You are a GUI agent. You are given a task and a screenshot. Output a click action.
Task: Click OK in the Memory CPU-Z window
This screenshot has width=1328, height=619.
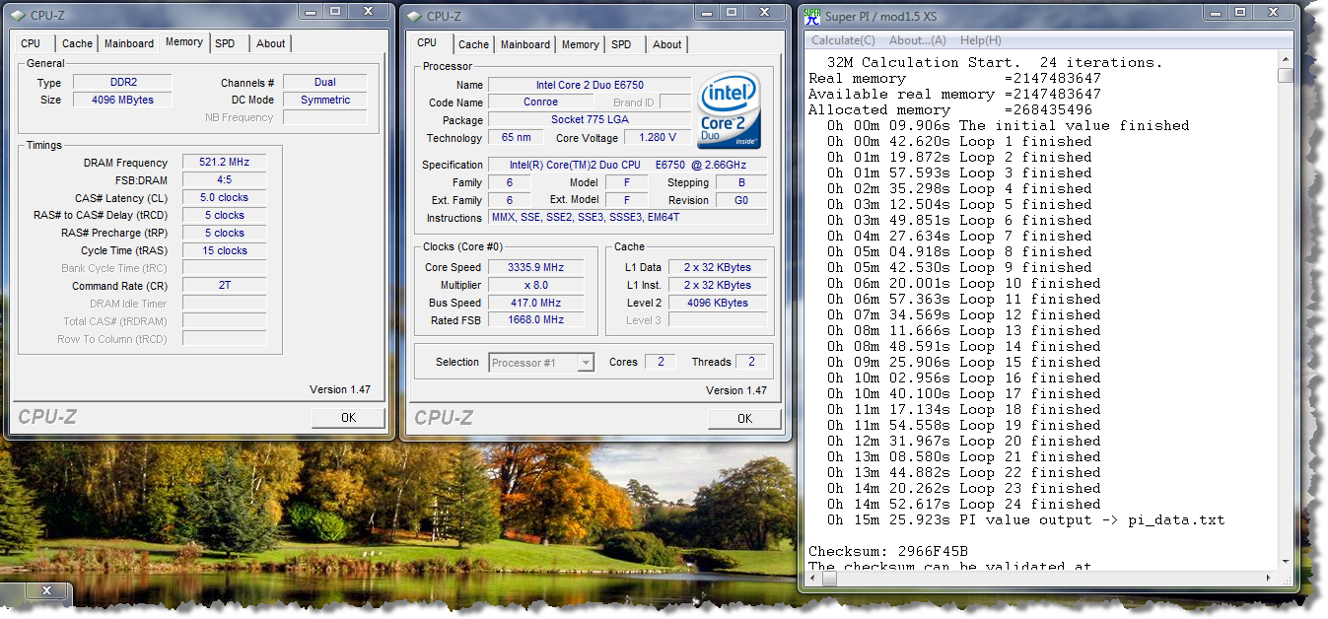[348, 418]
